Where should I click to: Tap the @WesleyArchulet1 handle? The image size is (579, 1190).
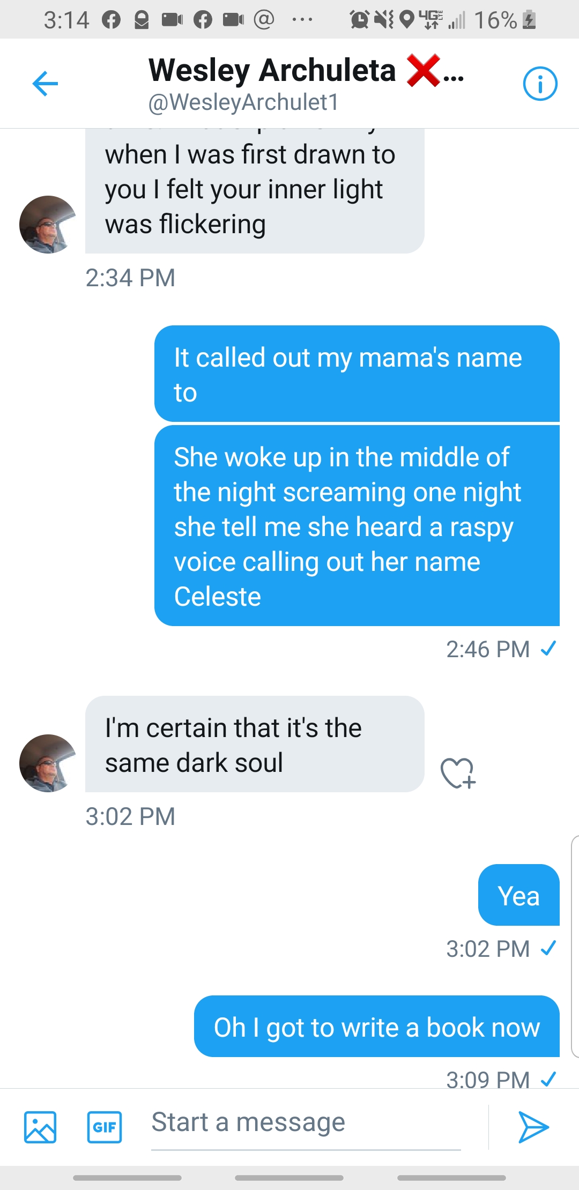click(x=243, y=102)
